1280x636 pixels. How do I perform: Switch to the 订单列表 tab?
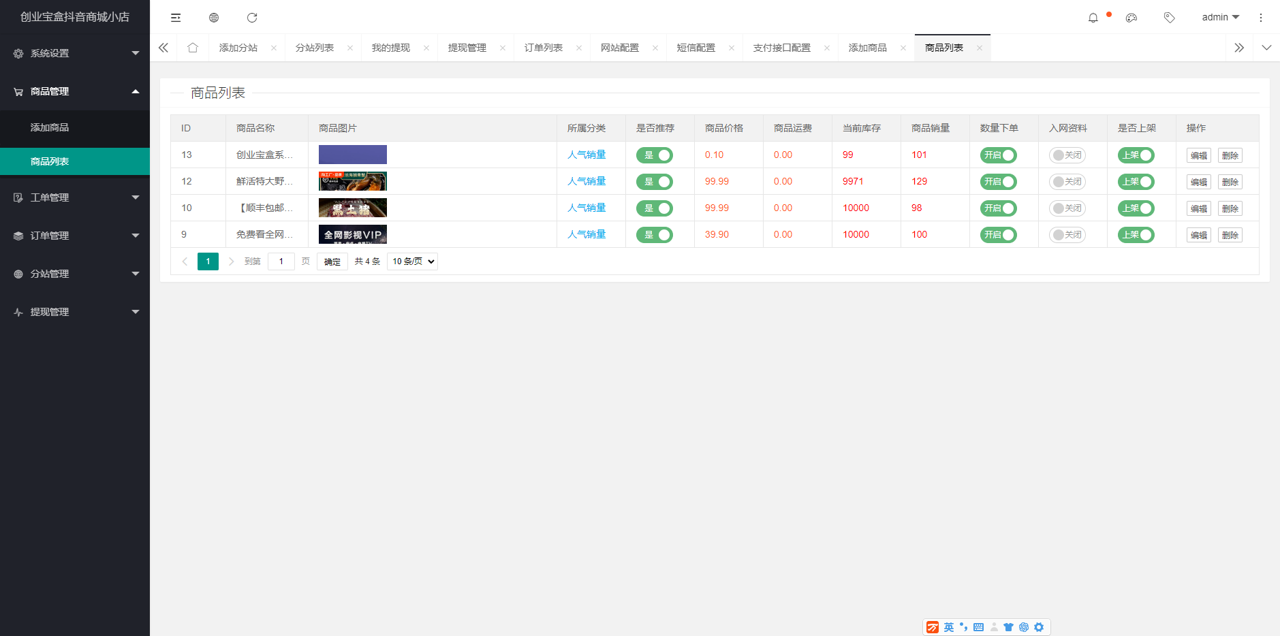(543, 48)
